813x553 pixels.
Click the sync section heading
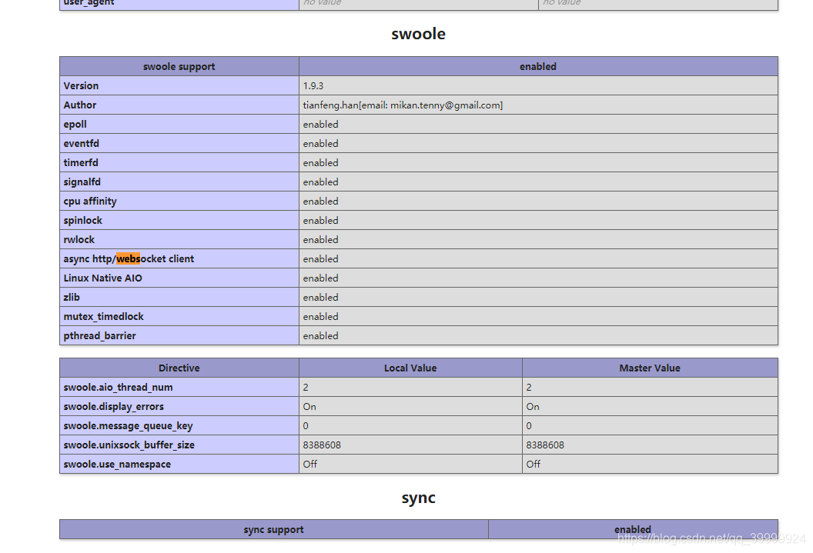[418, 498]
